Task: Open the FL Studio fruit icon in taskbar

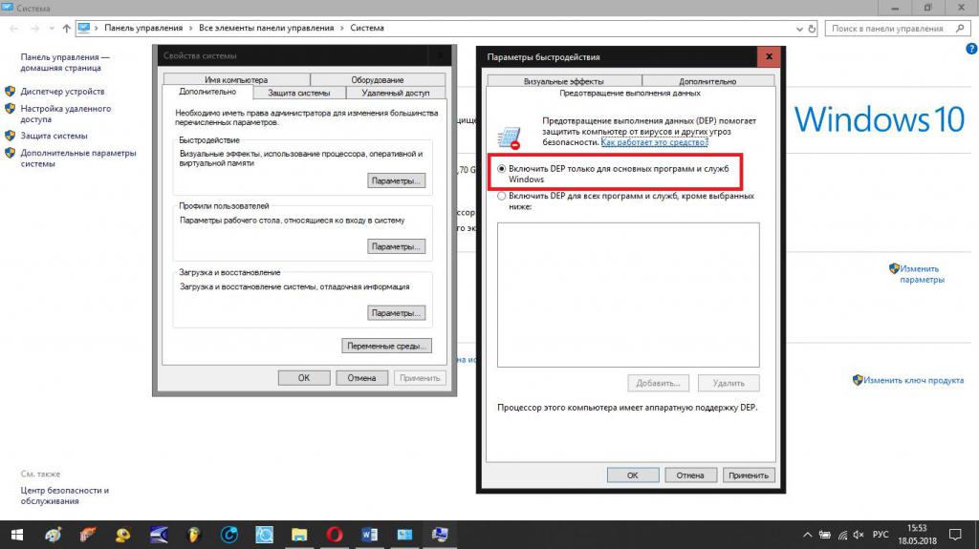Action: 194,535
